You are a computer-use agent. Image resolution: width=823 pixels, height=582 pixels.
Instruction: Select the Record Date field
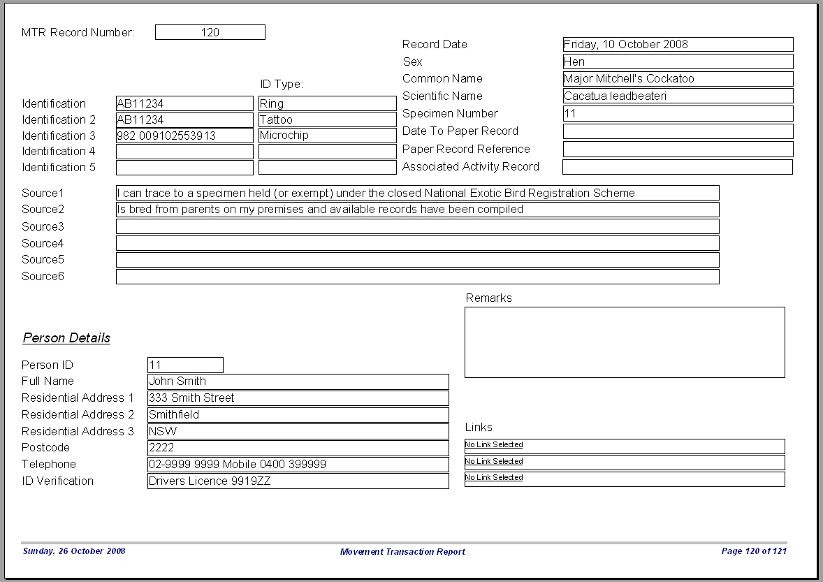click(x=678, y=44)
